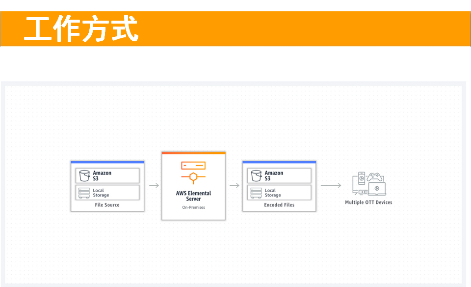This screenshot has width=471, height=287.
Task: Click arrow from File Source to Elemental Server
Action: [154, 185]
